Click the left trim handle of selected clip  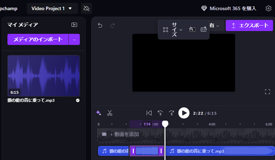pyautogui.click(x=133, y=151)
